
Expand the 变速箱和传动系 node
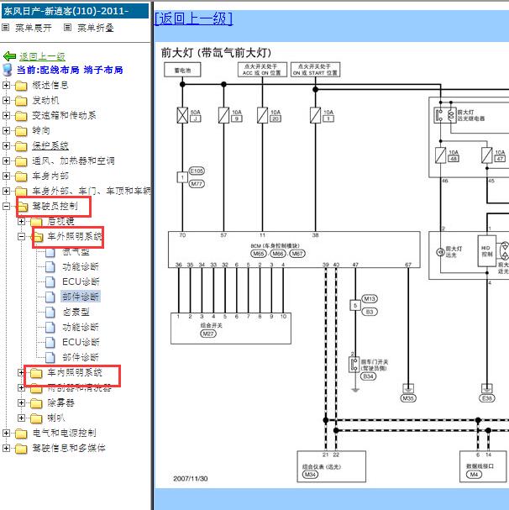[6, 115]
